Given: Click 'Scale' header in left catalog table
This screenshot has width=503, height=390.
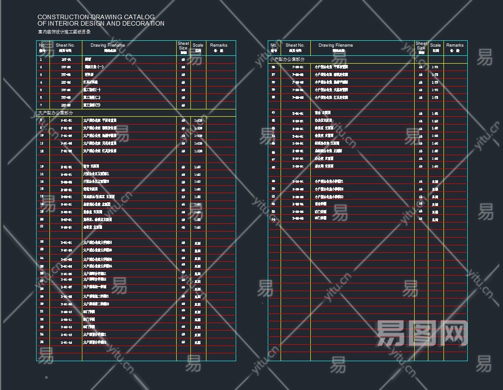Looking at the screenshot, I should click(x=198, y=45).
